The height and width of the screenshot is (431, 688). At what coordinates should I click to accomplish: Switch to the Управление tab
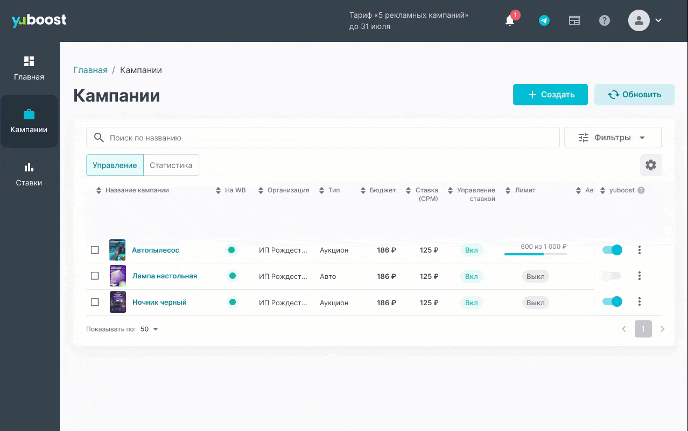point(115,165)
